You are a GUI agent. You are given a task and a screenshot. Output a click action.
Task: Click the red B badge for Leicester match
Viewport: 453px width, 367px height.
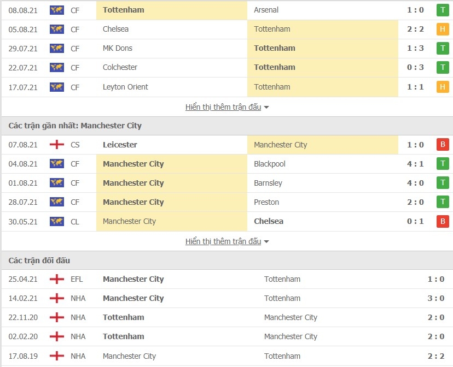pyautogui.click(x=443, y=144)
